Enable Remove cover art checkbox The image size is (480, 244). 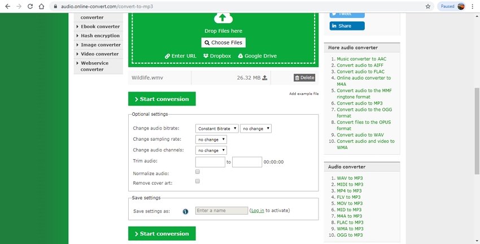coord(198,181)
